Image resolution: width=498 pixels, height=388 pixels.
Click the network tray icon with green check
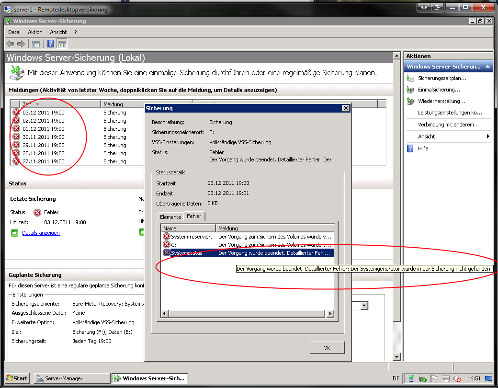(422, 378)
